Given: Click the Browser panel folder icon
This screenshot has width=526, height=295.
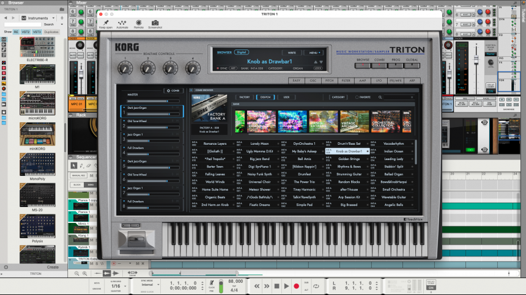Looking at the screenshot, I should [x=62, y=9].
